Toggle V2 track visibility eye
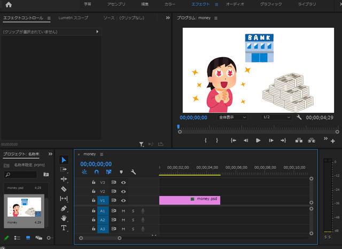The height and width of the screenshot is (249, 342). [x=123, y=191]
